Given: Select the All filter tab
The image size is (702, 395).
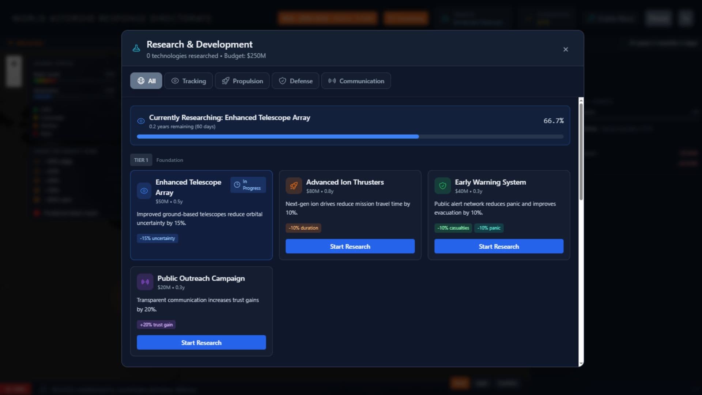Looking at the screenshot, I should click(146, 81).
